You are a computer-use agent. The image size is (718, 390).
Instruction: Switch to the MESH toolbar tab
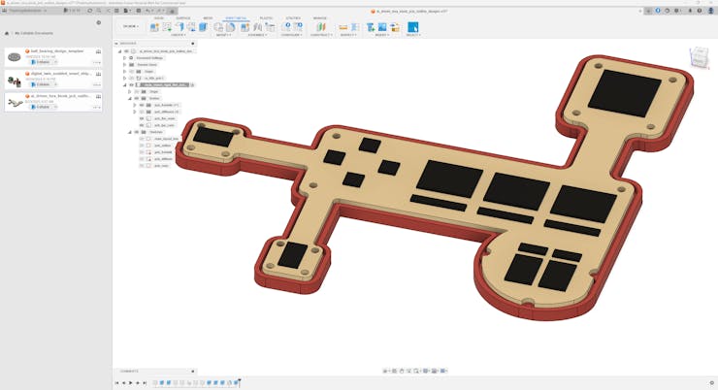208,17
